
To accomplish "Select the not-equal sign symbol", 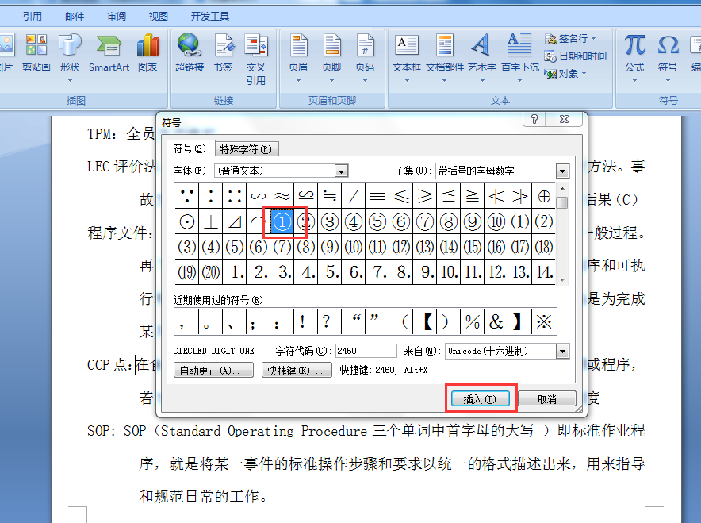I will coord(354,196).
